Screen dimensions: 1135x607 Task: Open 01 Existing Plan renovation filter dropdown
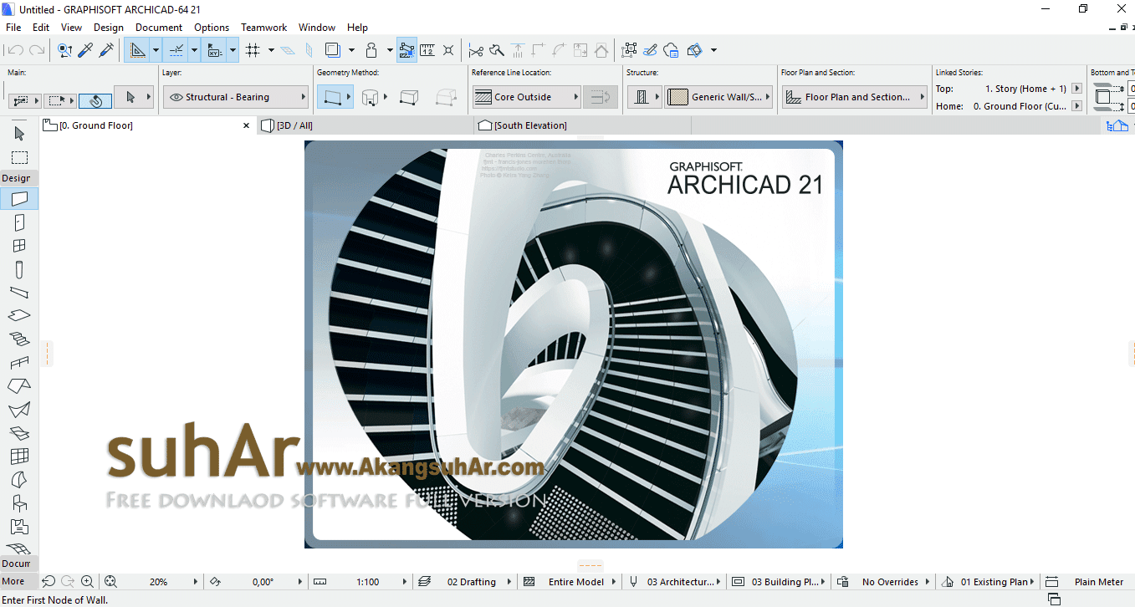[988, 582]
